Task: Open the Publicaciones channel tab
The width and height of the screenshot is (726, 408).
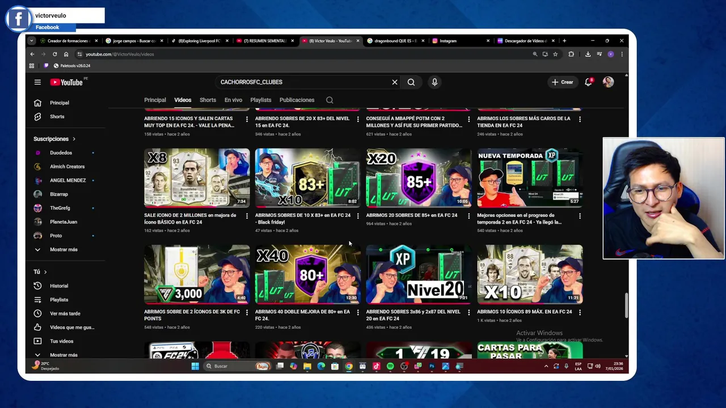Action: (x=297, y=100)
